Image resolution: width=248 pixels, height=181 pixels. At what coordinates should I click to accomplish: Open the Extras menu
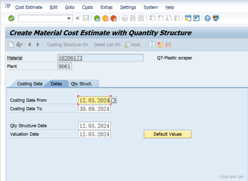coord(107,7)
